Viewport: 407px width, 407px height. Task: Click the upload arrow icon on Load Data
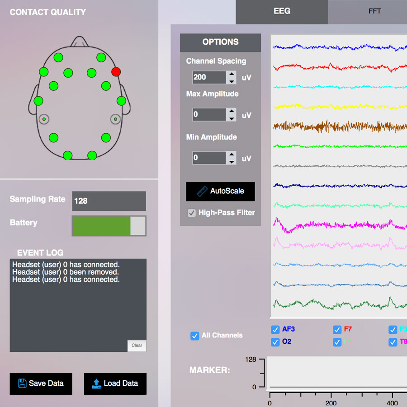[96, 384]
